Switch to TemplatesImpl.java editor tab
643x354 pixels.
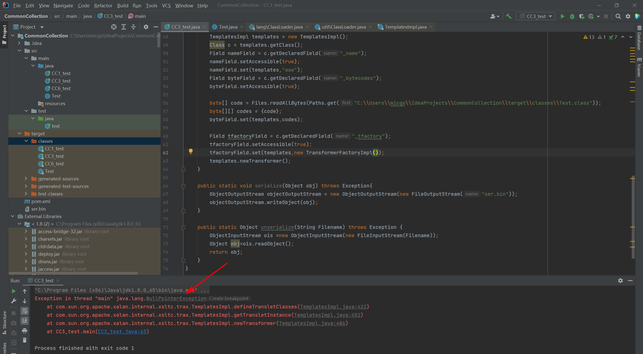(x=405, y=27)
